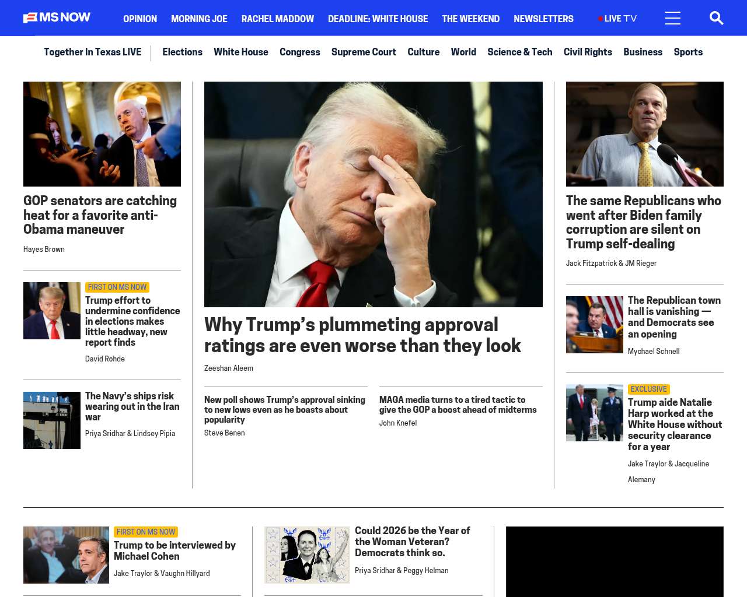This screenshot has height=597, width=747.
Task: Browse the World topic
Action: [x=463, y=52]
